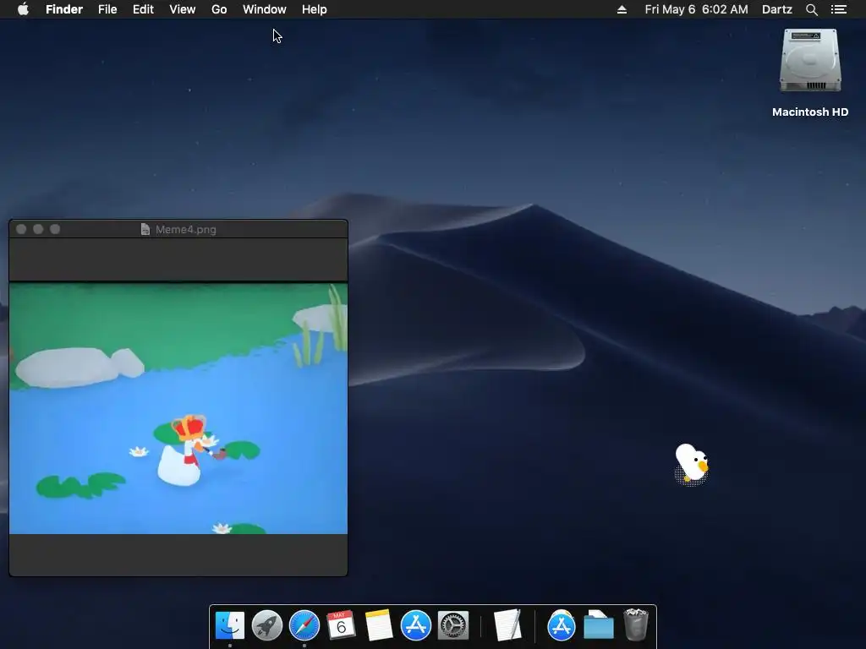Image resolution: width=866 pixels, height=649 pixels.
Task: Click the goose pond image in Meme4.png window
Action: point(178,408)
